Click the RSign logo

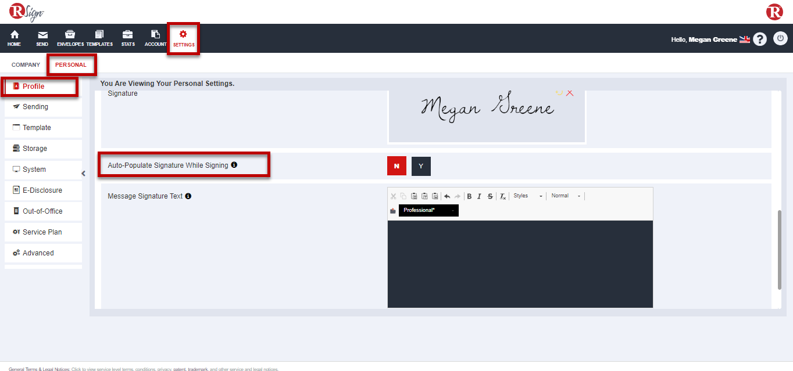(x=27, y=12)
